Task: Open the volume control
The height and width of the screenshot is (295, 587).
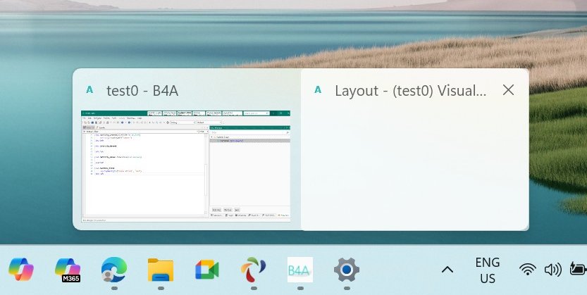Action: point(553,269)
